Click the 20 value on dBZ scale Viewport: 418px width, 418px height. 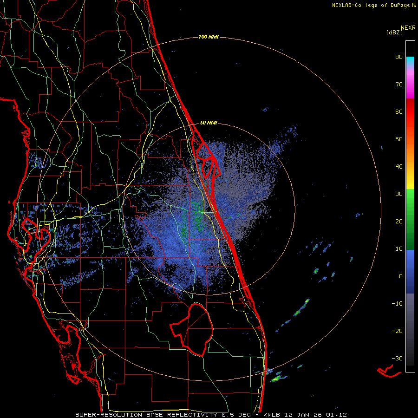399,221
